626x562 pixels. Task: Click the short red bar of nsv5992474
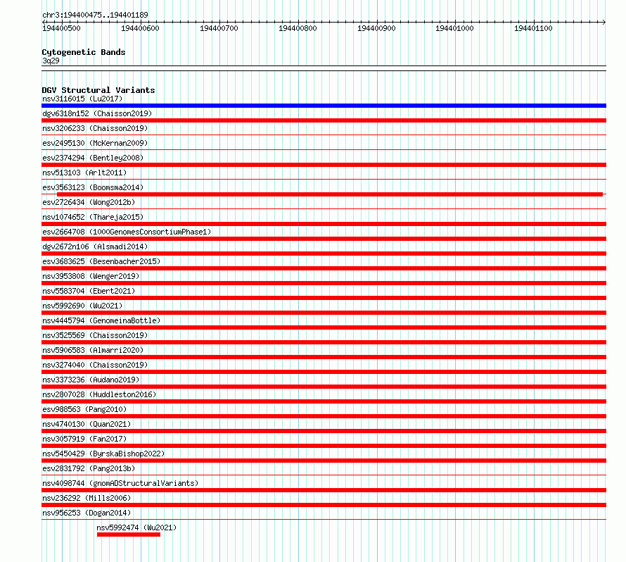(x=129, y=535)
